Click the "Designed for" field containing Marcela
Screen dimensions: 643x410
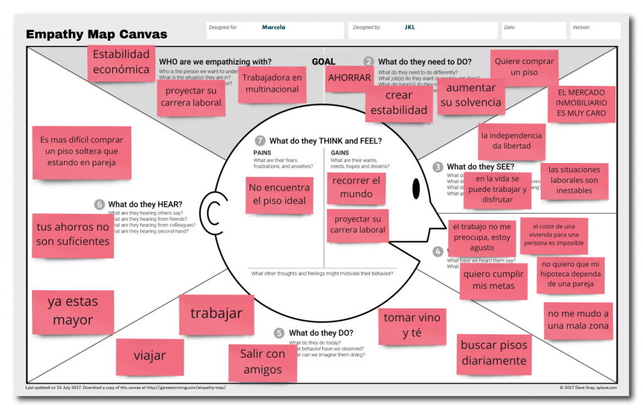274,31
